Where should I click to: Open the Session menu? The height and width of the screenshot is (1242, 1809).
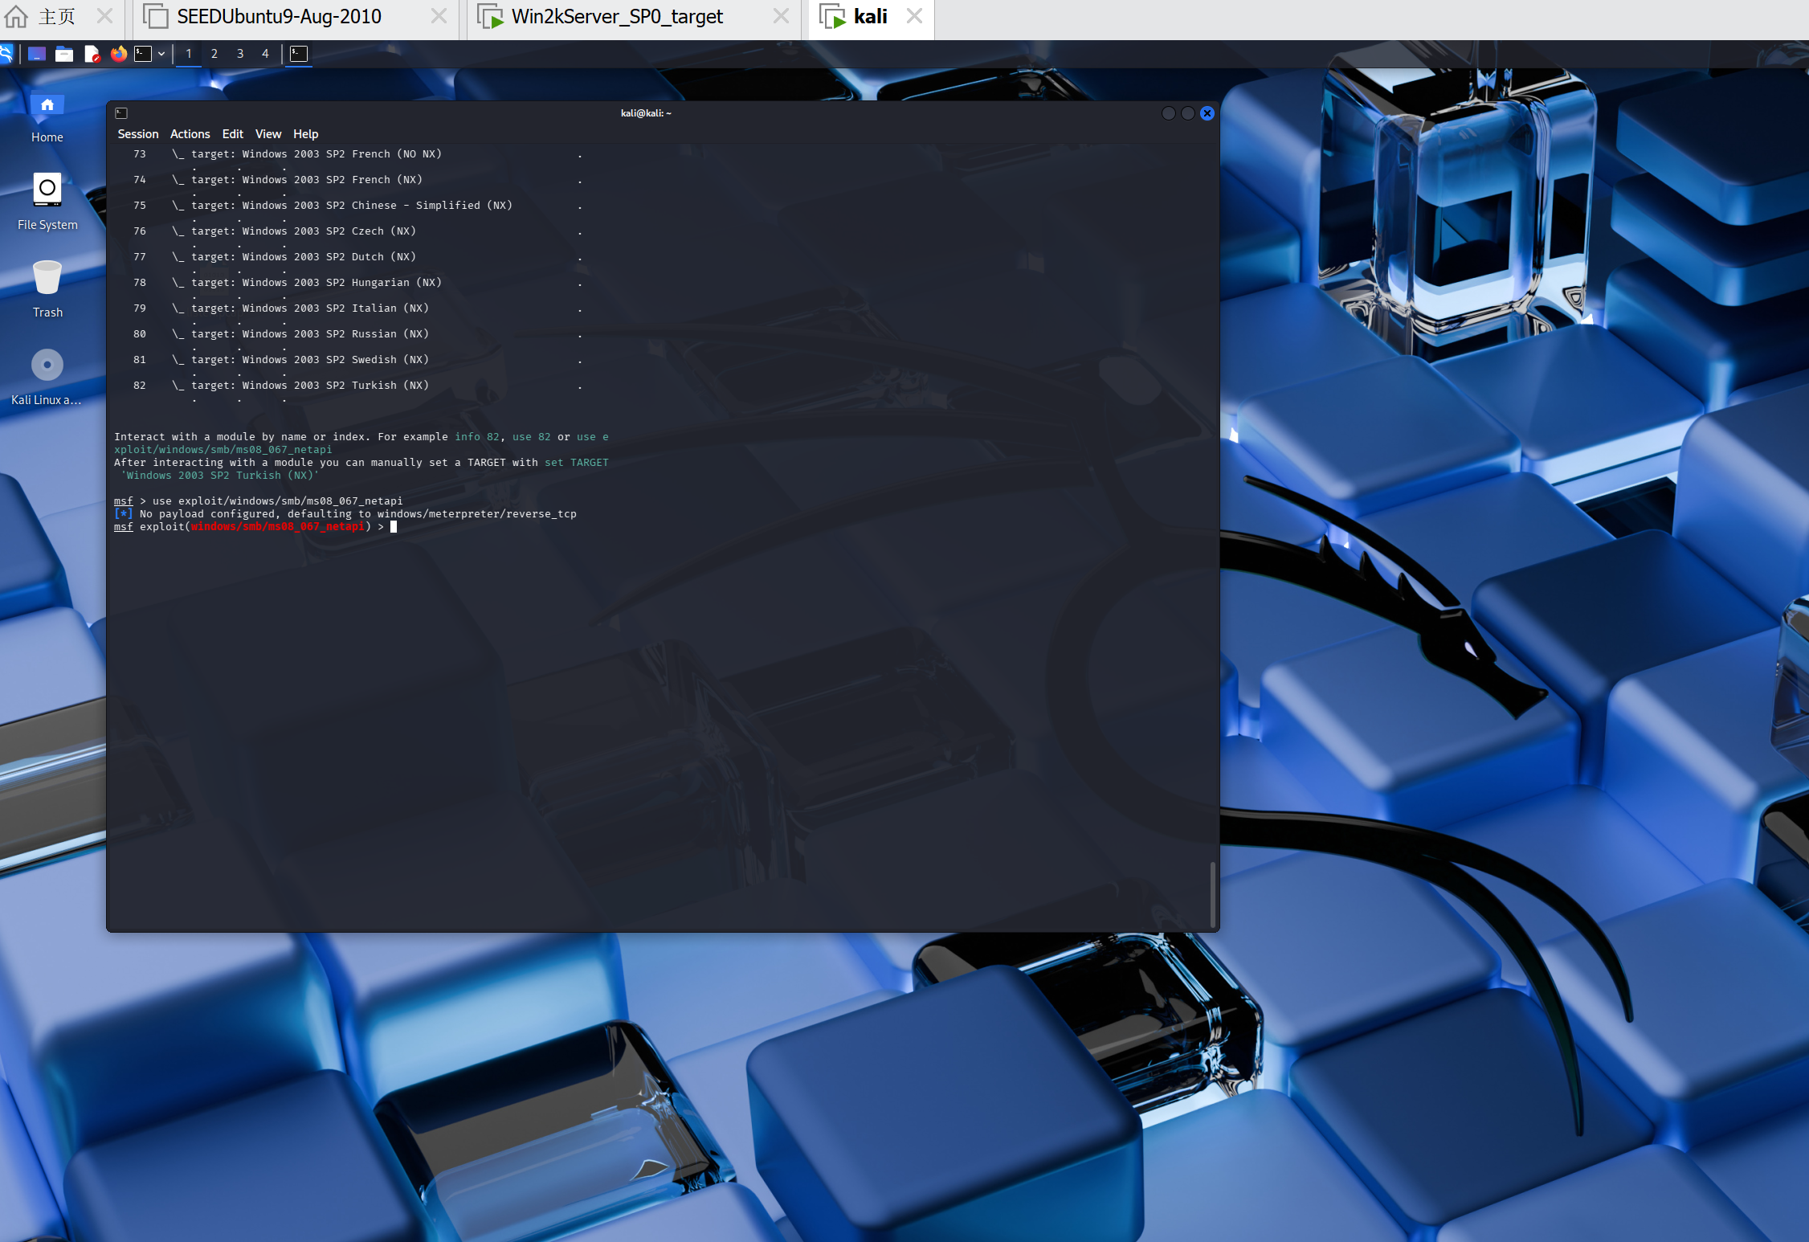[x=138, y=134]
